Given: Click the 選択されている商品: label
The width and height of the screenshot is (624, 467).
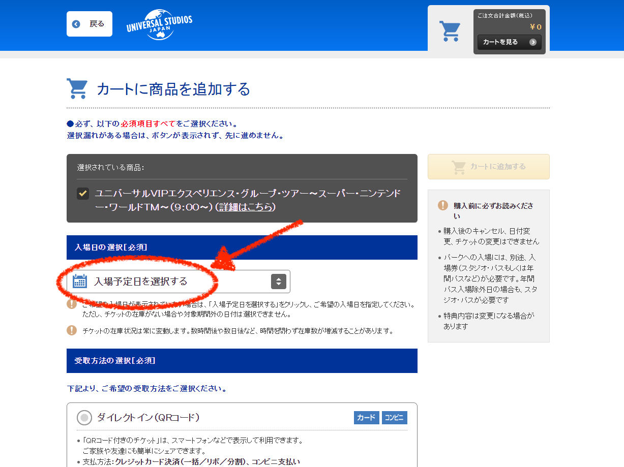Looking at the screenshot, I should tap(111, 167).
